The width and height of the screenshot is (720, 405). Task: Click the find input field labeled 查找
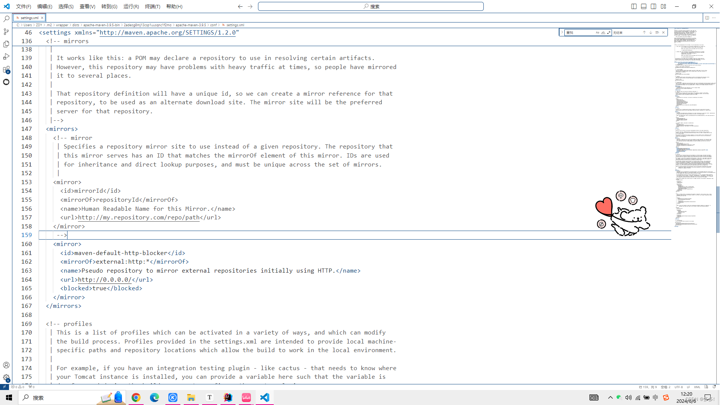(x=579, y=33)
